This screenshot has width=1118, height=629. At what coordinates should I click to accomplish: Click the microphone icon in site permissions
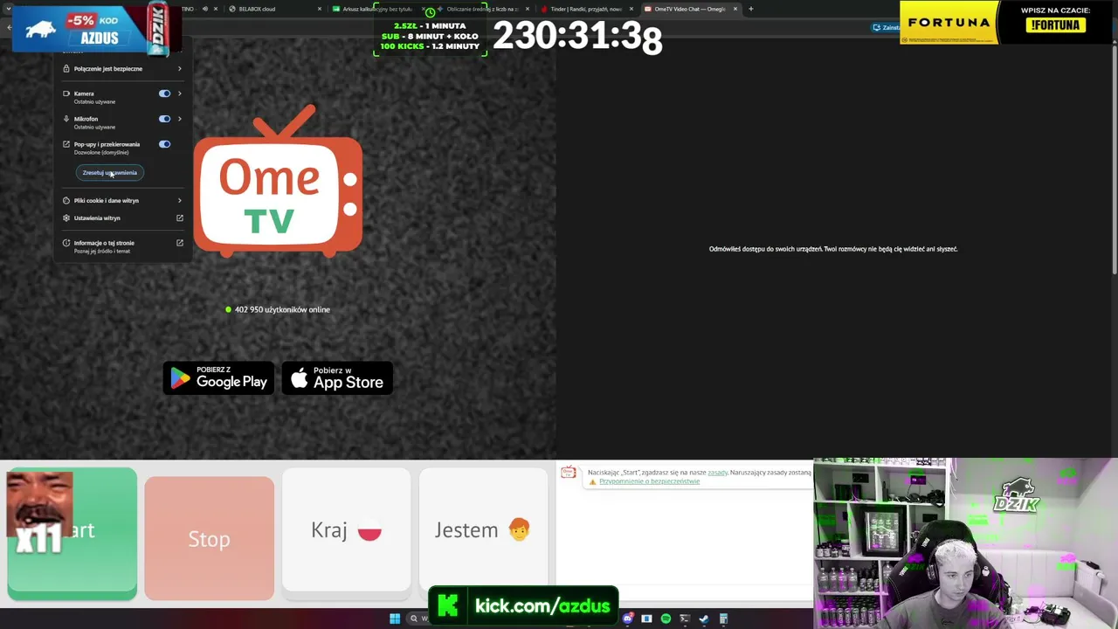click(66, 119)
